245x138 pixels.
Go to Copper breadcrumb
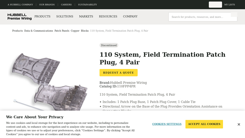pos(75,31)
